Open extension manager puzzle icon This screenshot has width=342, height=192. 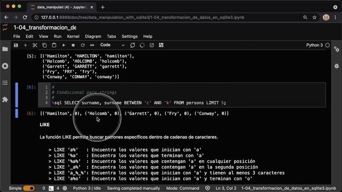click(x=5, y=100)
